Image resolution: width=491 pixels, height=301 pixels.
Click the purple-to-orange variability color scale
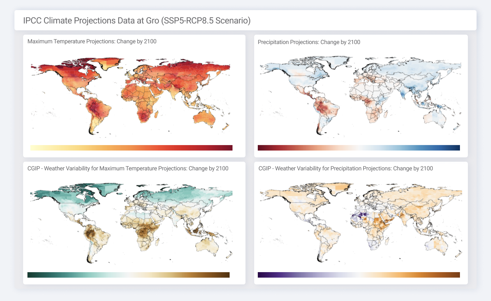coord(359,275)
